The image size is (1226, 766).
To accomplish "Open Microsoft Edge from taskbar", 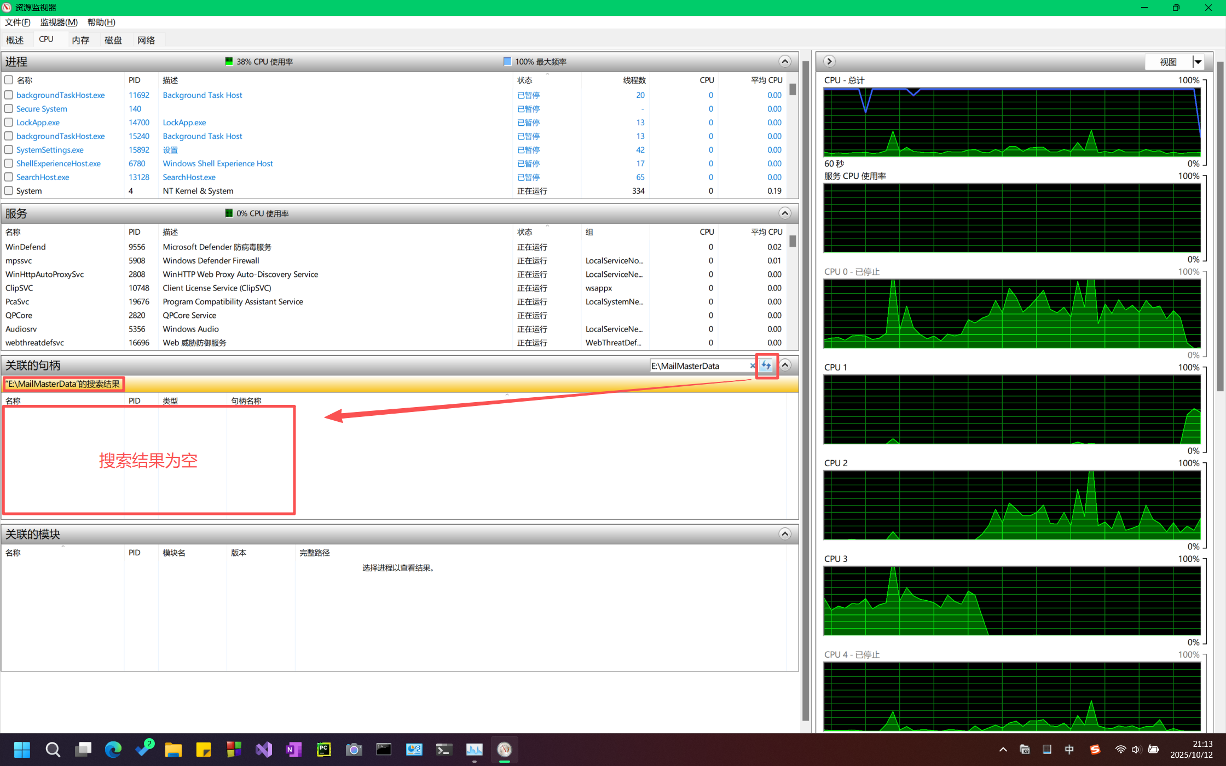I will (113, 749).
